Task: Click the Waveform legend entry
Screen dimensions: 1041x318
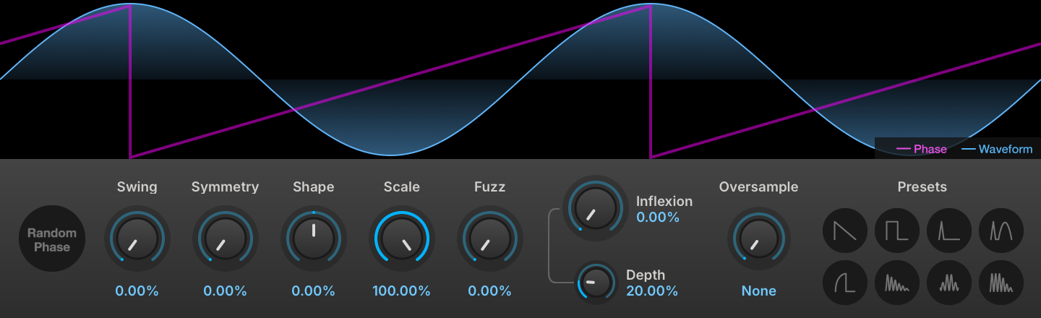Action: (x=997, y=149)
